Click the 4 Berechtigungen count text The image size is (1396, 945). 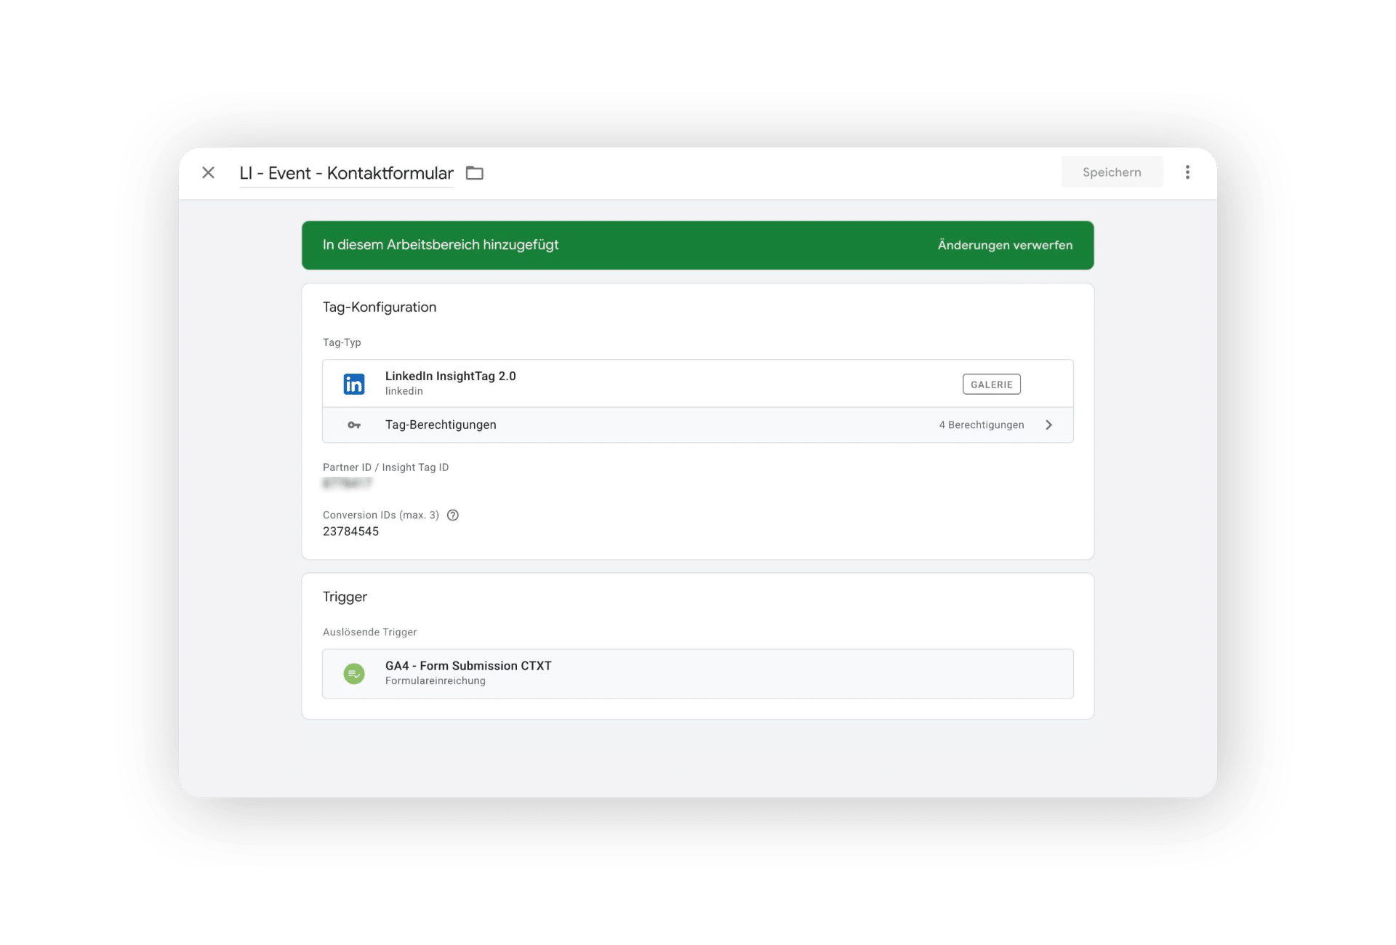pyautogui.click(x=981, y=425)
